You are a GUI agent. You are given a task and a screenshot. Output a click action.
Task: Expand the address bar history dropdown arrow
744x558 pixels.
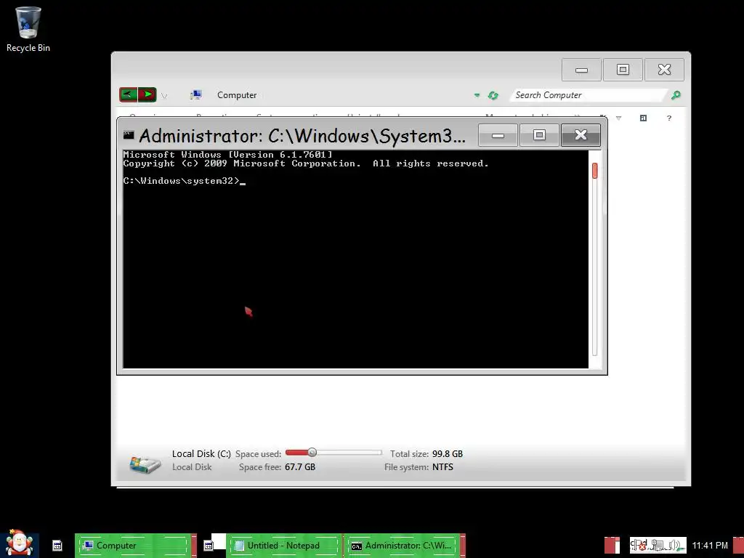pyautogui.click(x=477, y=95)
